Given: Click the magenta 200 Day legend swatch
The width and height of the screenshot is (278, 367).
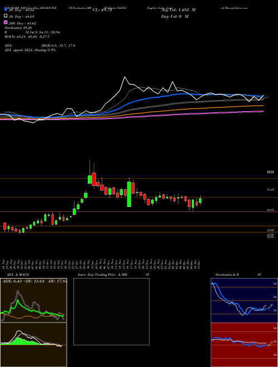Looking at the screenshot, I should click(6, 22).
